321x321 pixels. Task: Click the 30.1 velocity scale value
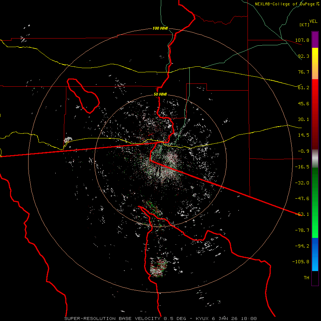pos(304,119)
